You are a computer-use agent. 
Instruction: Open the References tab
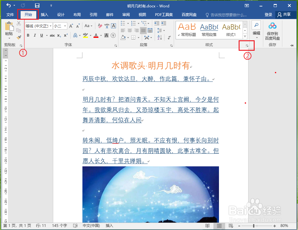click(93, 15)
